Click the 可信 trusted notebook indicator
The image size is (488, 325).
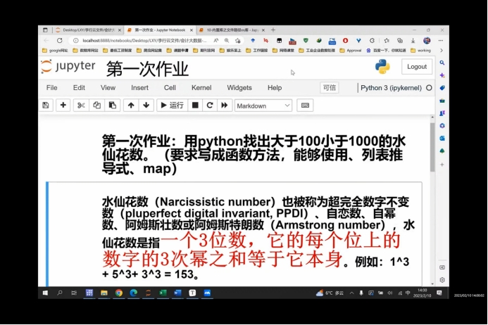[x=329, y=88]
